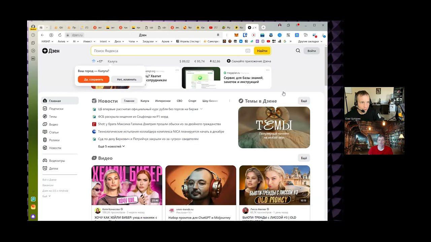The image size is (431, 242).
Task: Open the ЦБ news source icon
Action: (94, 109)
